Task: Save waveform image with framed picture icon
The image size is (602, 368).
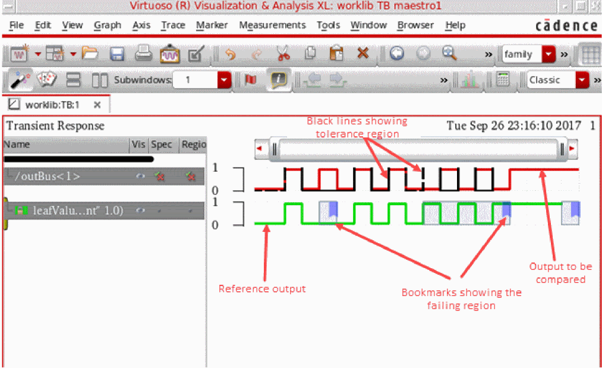Action: click(x=170, y=54)
